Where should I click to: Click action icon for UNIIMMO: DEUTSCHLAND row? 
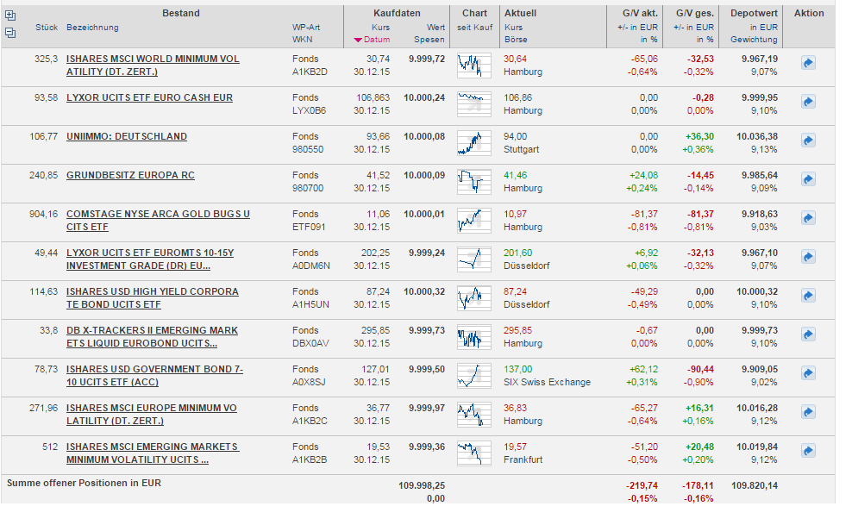808,141
